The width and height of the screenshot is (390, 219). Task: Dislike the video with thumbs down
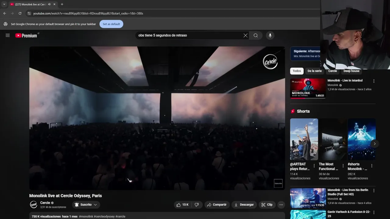tap(197, 205)
